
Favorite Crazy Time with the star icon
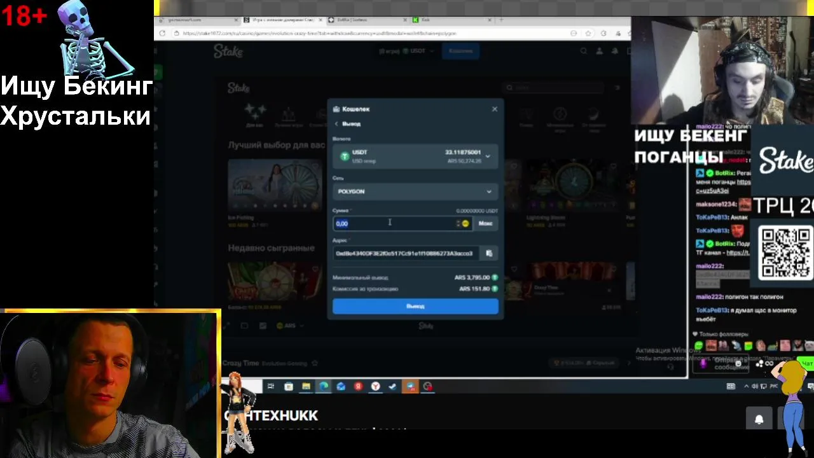[314, 363]
